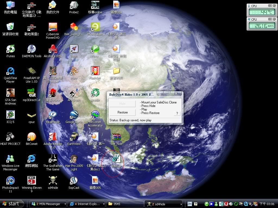
Task: Open the Windows start menu
Action: 12,204
